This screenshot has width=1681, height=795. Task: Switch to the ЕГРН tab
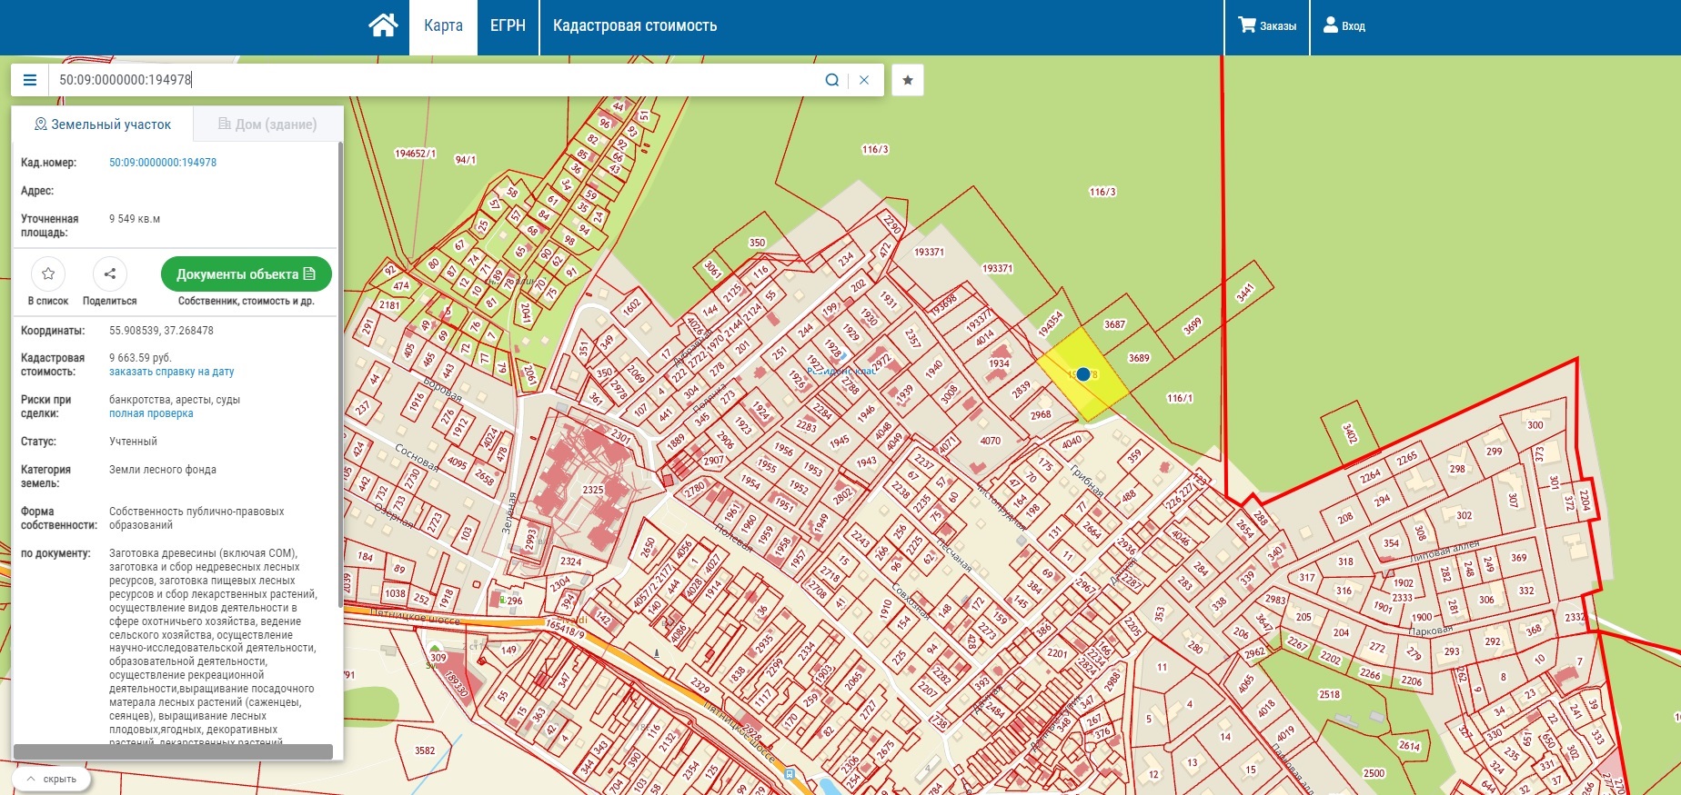point(508,25)
